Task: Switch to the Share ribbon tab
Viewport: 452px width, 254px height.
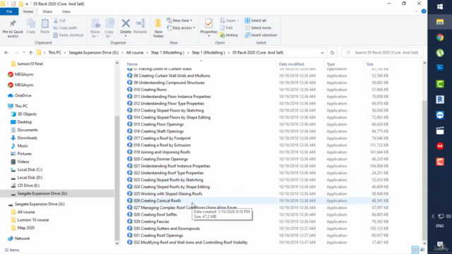Action: (47, 11)
